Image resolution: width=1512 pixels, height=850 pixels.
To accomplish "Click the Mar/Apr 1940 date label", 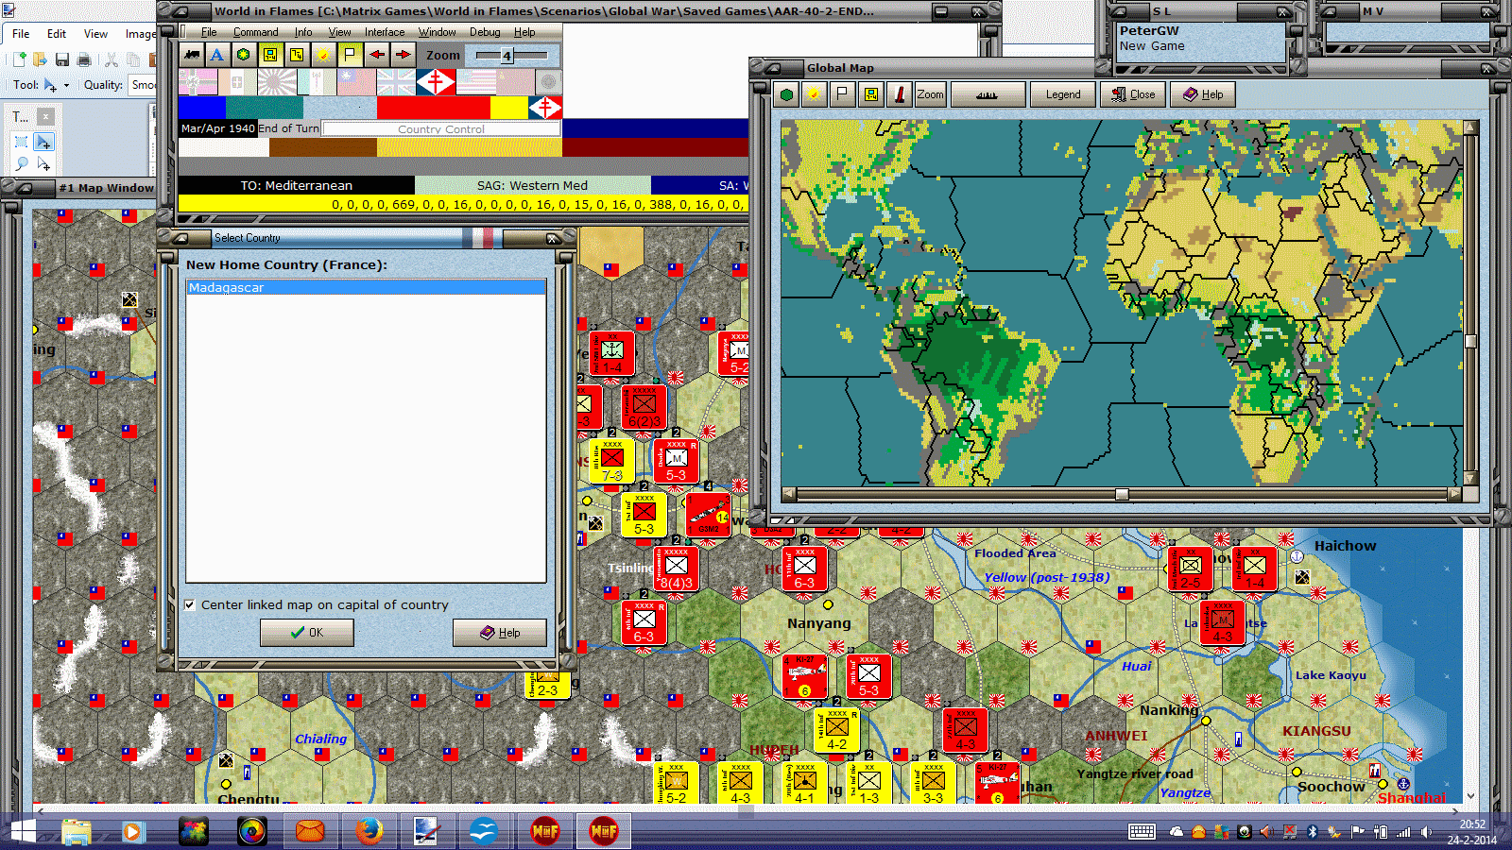I will point(217,128).
